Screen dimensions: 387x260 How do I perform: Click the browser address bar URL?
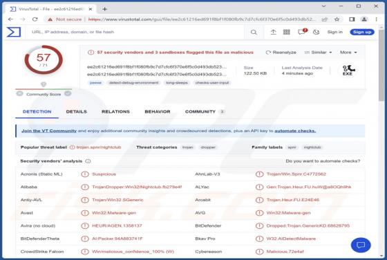[202, 19]
